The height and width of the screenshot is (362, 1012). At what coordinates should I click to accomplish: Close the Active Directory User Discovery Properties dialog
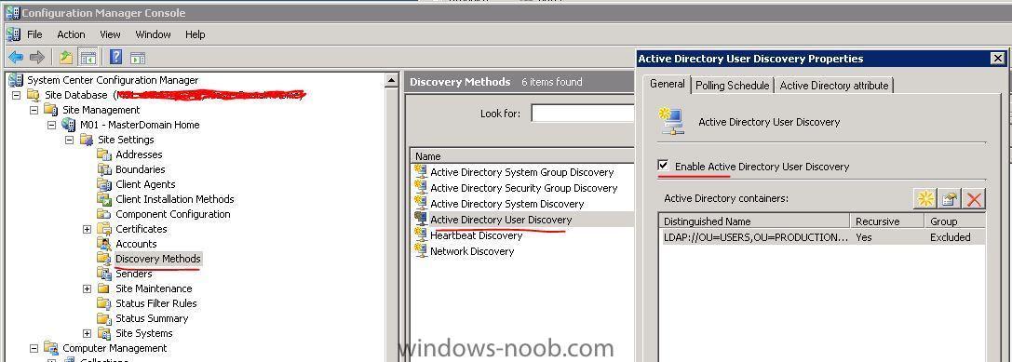[x=997, y=58]
